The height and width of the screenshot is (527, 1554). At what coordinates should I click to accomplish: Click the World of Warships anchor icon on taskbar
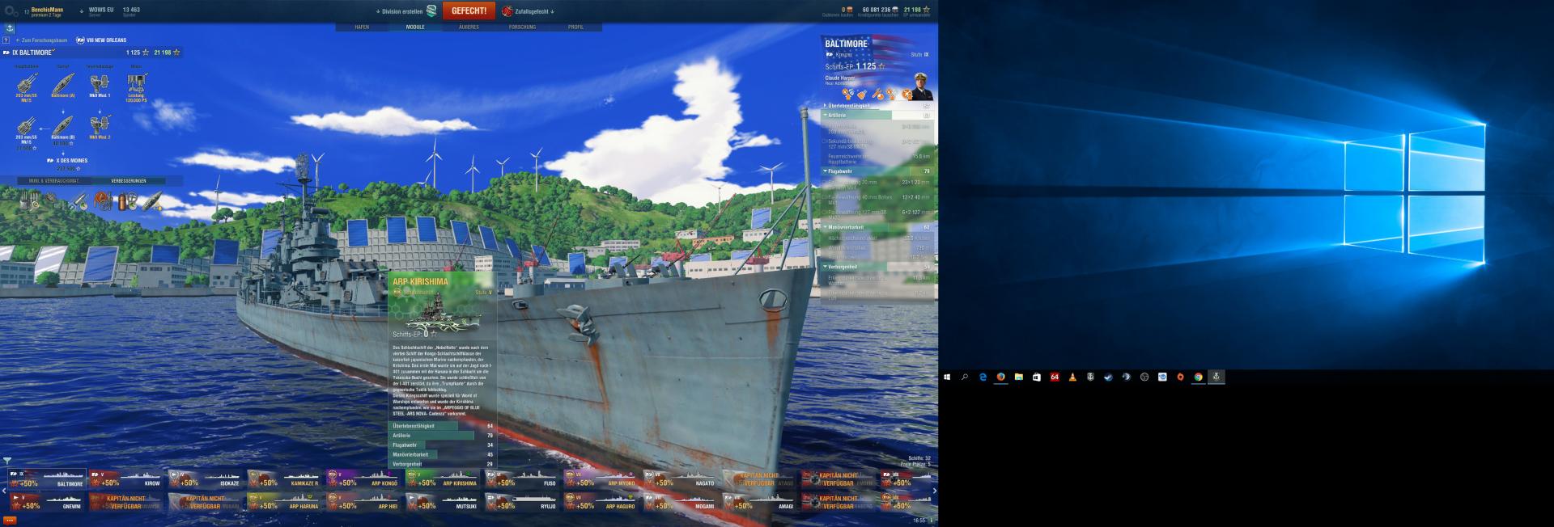pos(1216,377)
